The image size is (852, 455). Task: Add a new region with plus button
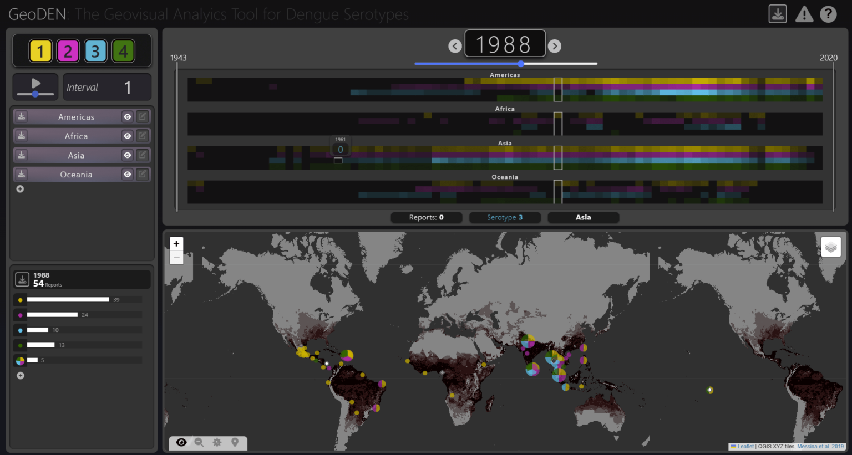[x=20, y=189]
